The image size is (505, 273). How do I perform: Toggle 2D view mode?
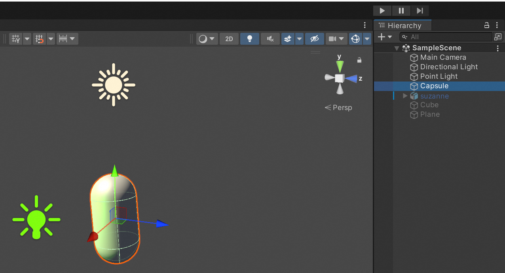229,39
